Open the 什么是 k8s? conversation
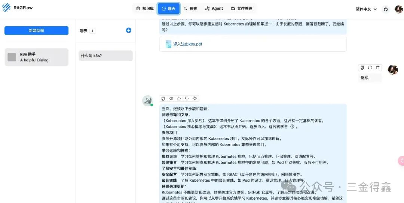The height and width of the screenshot is (203, 404). click(x=105, y=56)
